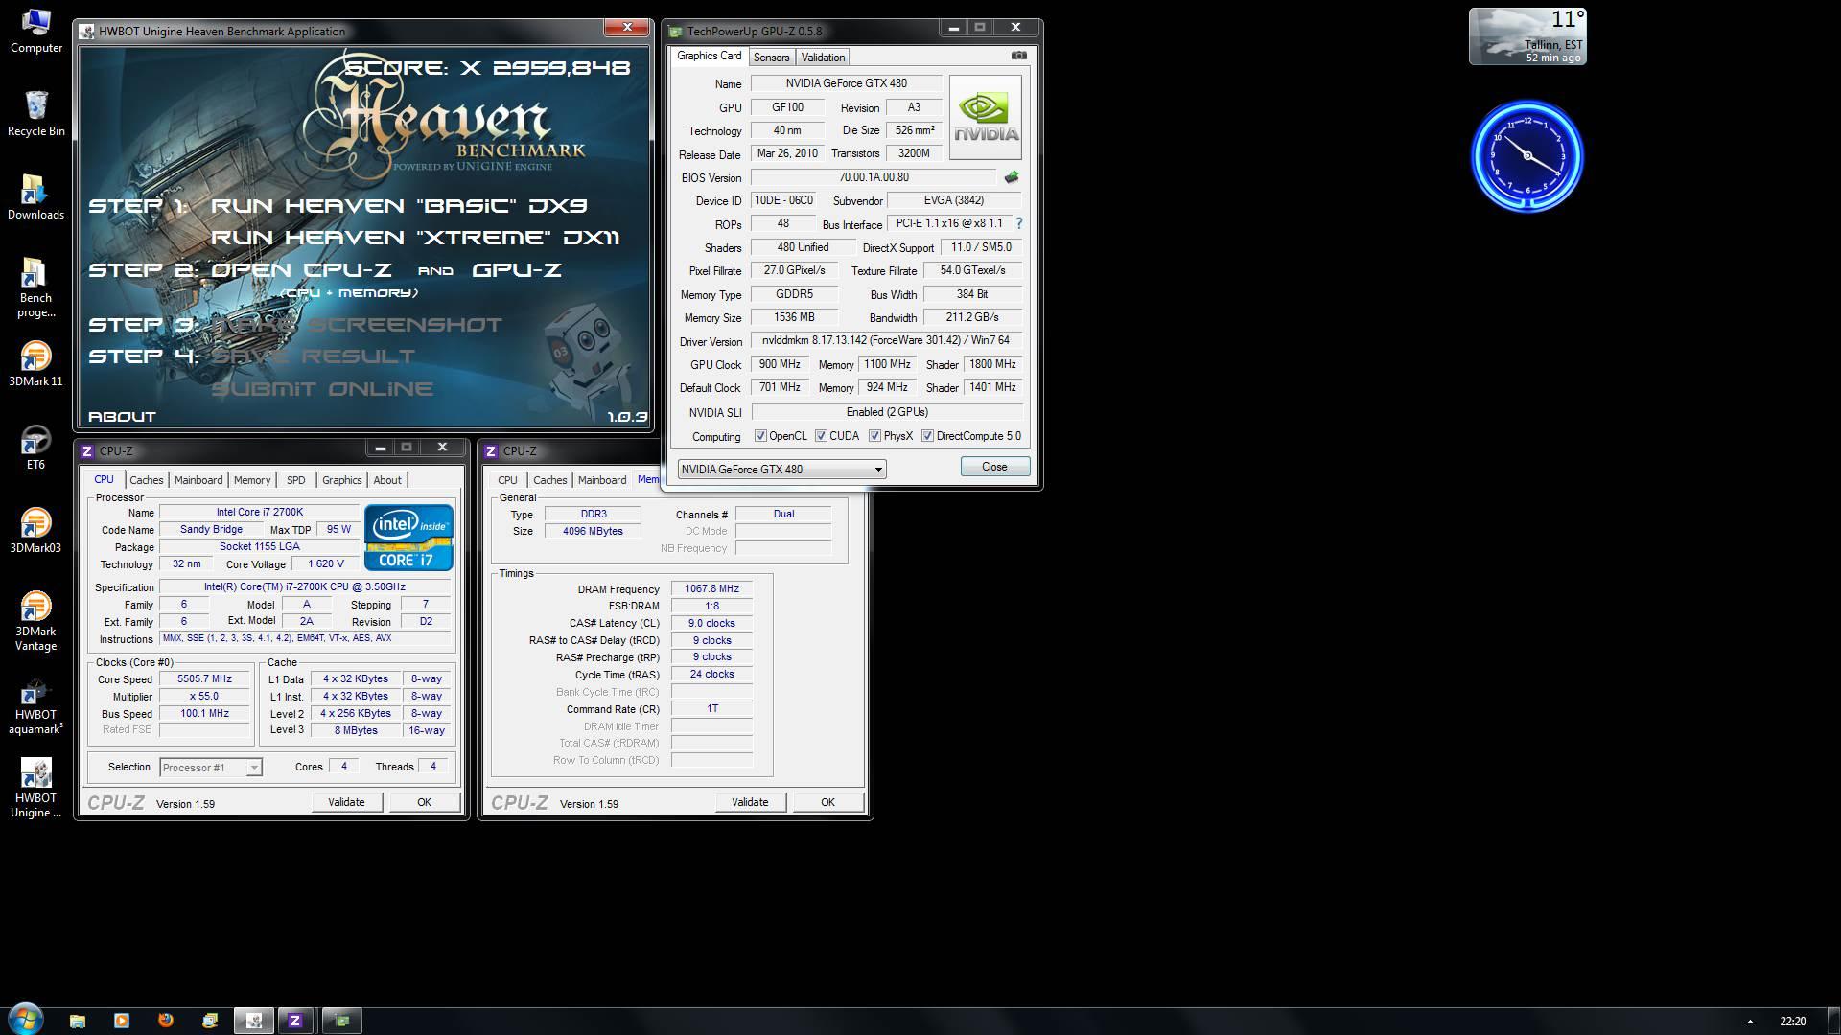Image resolution: width=1841 pixels, height=1035 pixels.
Task: Launch the HWBOT aquamark3 shortcut
Action: coord(35,707)
